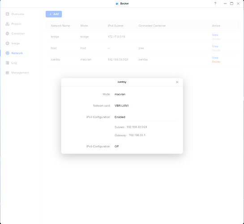Switch to the Container section

click(x=18, y=34)
